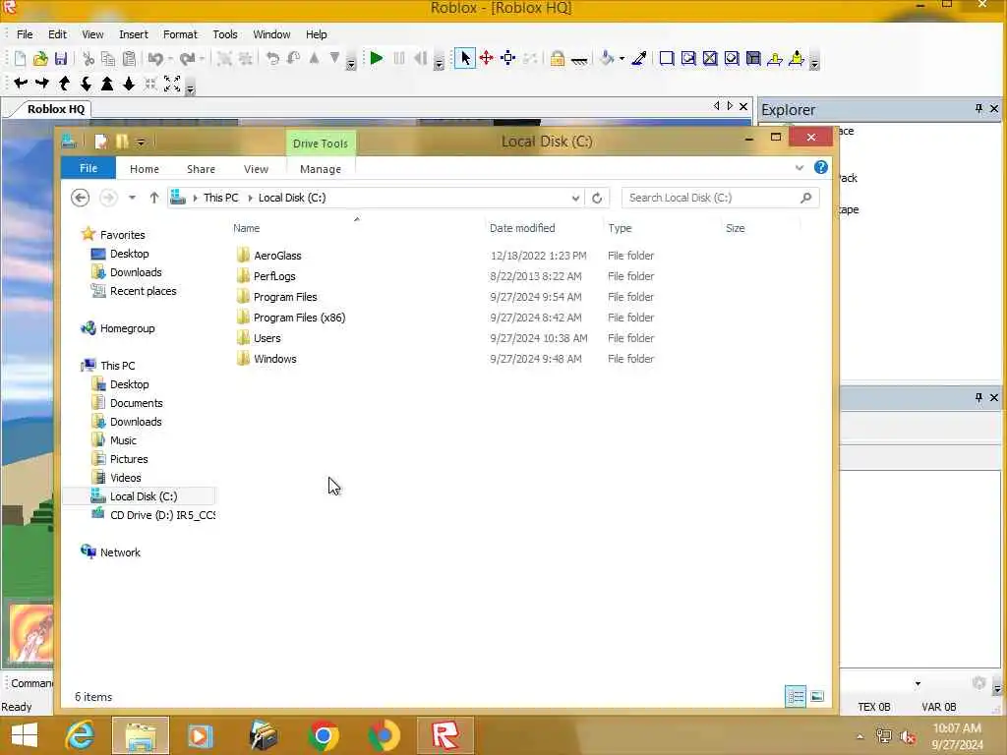Open the Tools menu
The height and width of the screenshot is (755, 1007).
tap(225, 34)
